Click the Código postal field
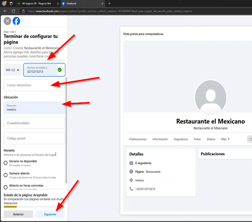Viewport: 252px width, 222px height. (x=34, y=138)
